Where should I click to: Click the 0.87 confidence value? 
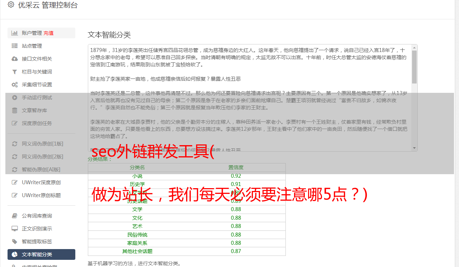click(236, 252)
